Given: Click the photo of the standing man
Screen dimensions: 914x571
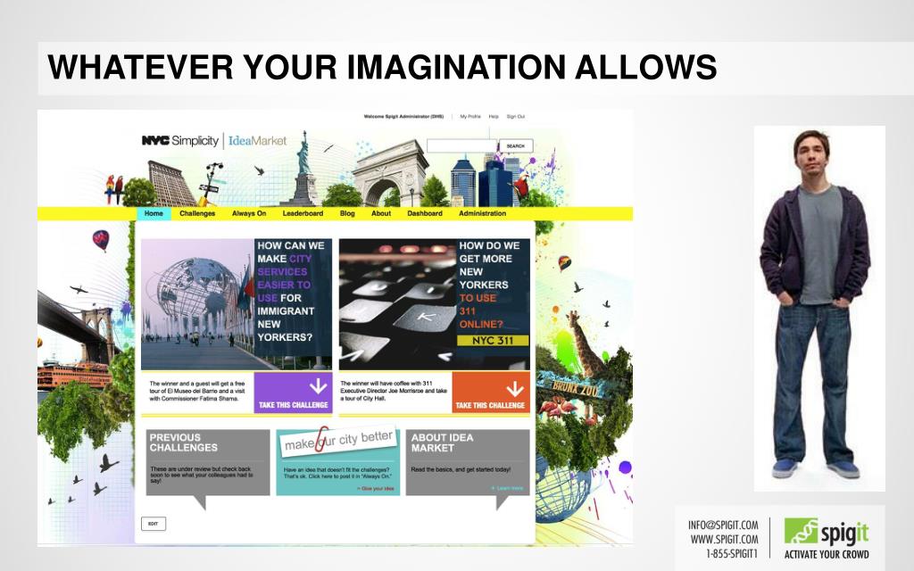Looking at the screenshot, I should click(818, 308).
